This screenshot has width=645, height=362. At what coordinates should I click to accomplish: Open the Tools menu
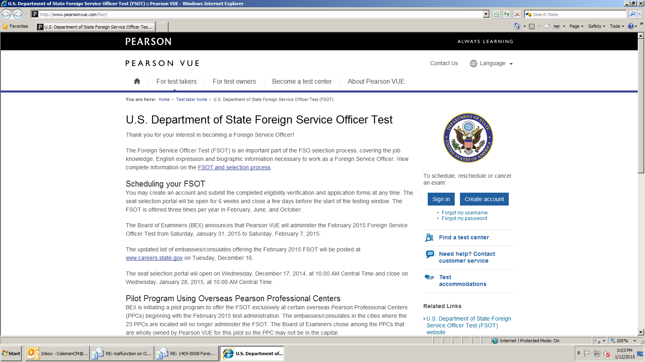pyautogui.click(x=617, y=26)
